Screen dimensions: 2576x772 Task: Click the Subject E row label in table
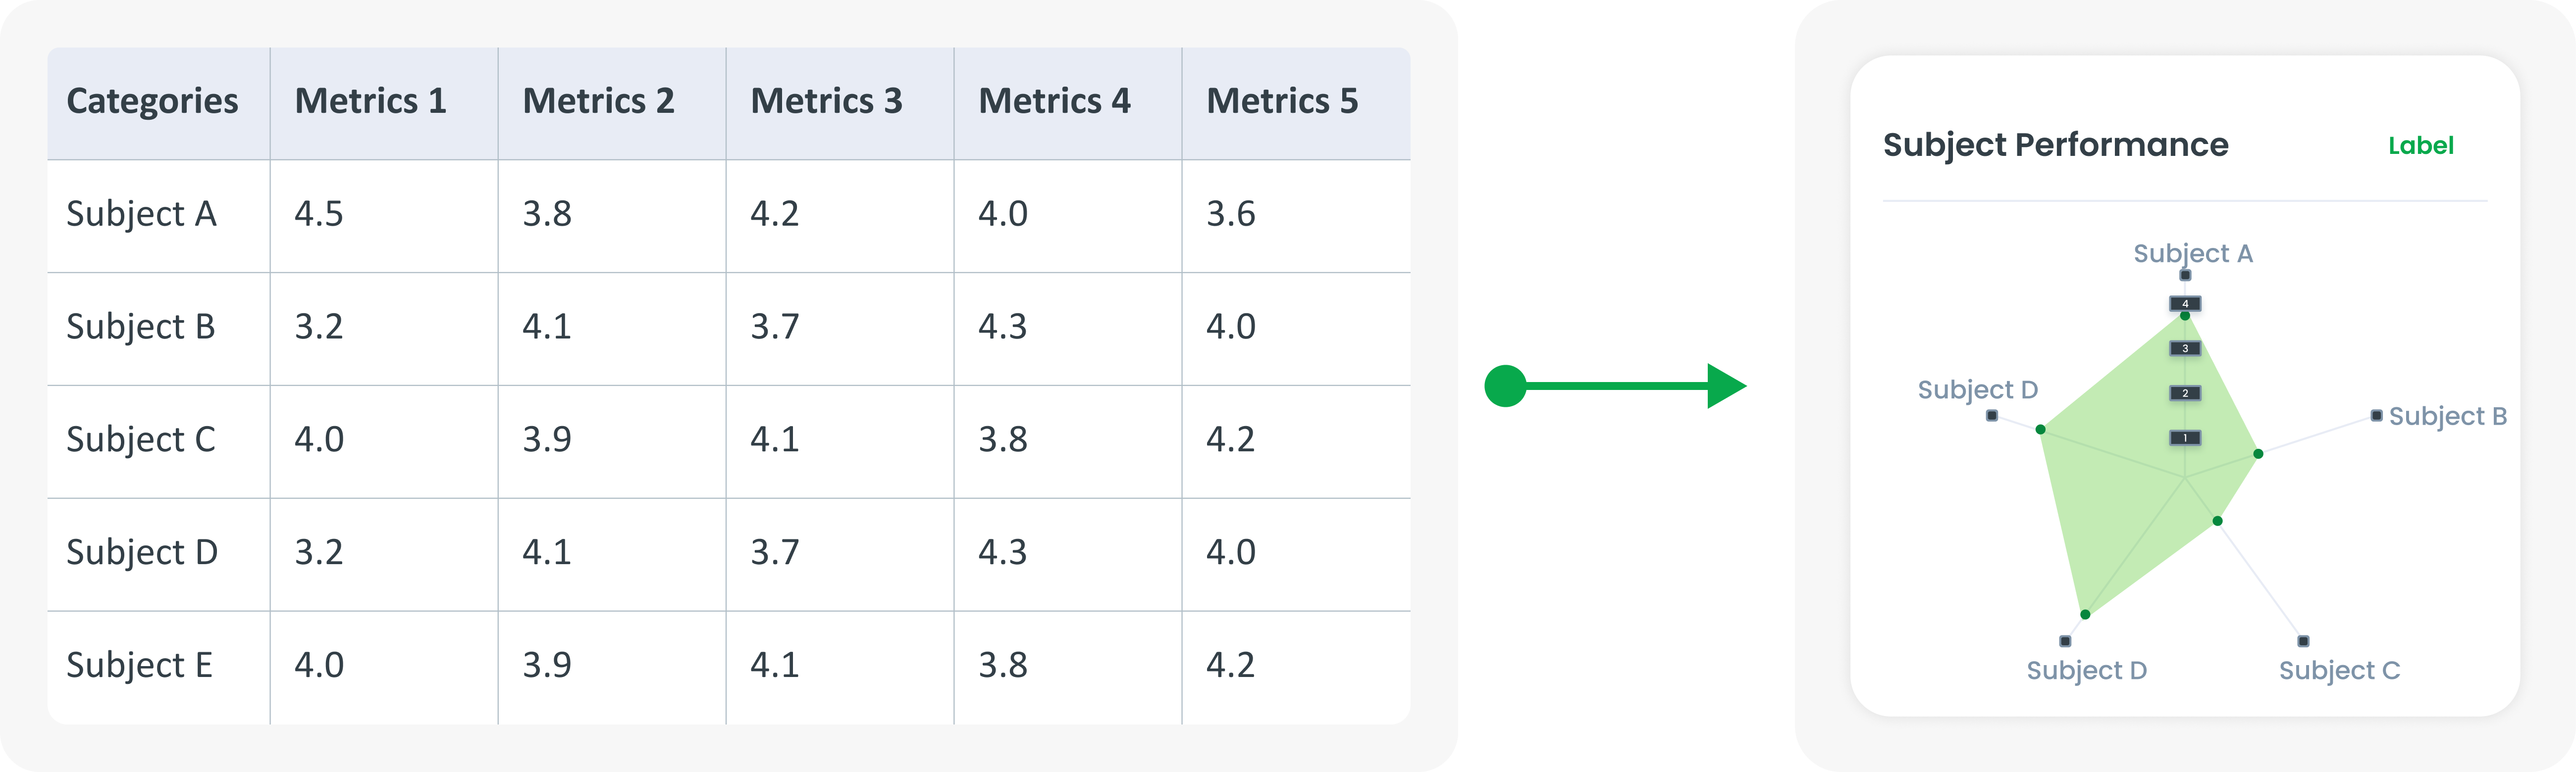pyautogui.click(x=139, y=665)
